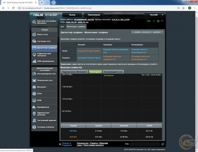Open Системный журнал log icon

34,120
